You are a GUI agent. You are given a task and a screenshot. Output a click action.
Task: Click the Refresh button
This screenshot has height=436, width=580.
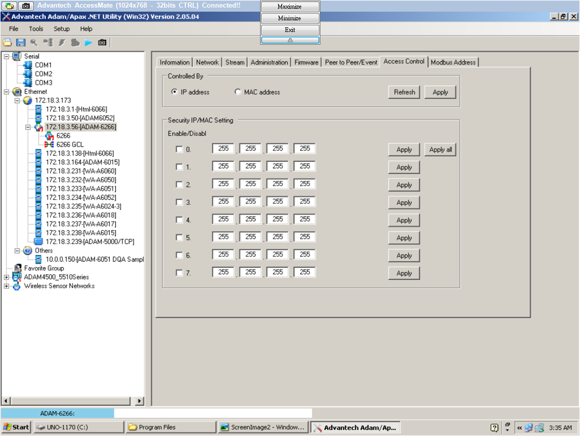coord(404,92)
